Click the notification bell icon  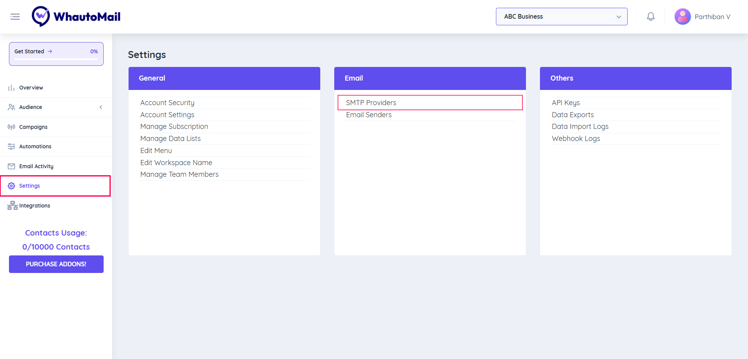(650, 16)
